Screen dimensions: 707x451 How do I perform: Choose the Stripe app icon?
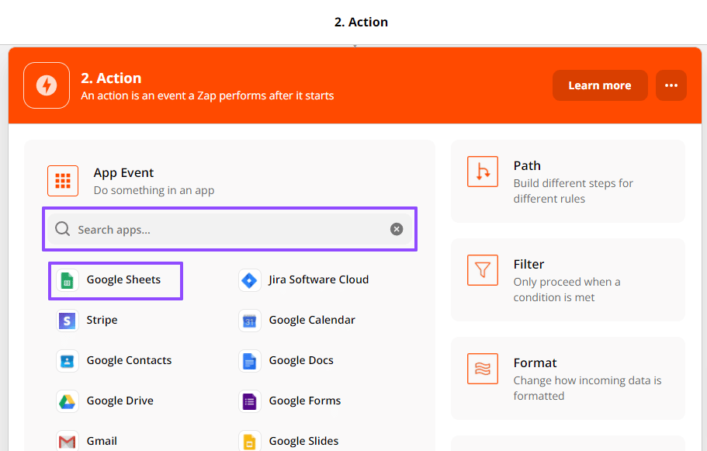tap(68, 321)
